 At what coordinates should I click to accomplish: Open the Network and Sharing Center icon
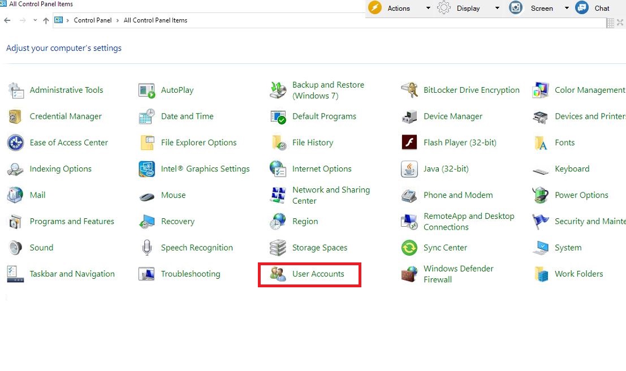point(278,195)
